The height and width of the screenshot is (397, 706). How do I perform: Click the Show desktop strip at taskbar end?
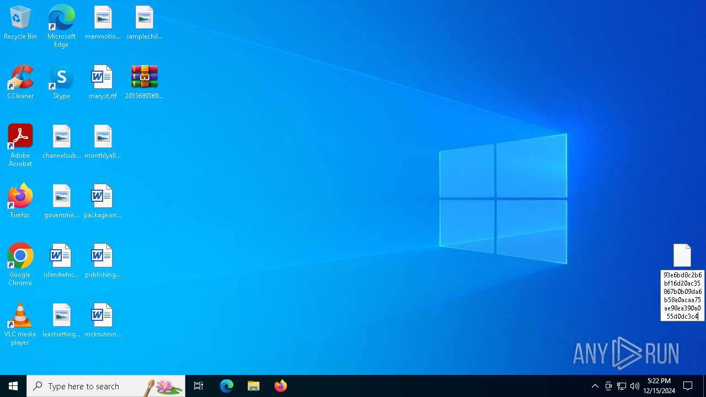pos(704,386)
